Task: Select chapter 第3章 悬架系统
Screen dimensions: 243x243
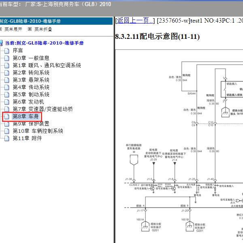Action: click(x=31, y=80)
